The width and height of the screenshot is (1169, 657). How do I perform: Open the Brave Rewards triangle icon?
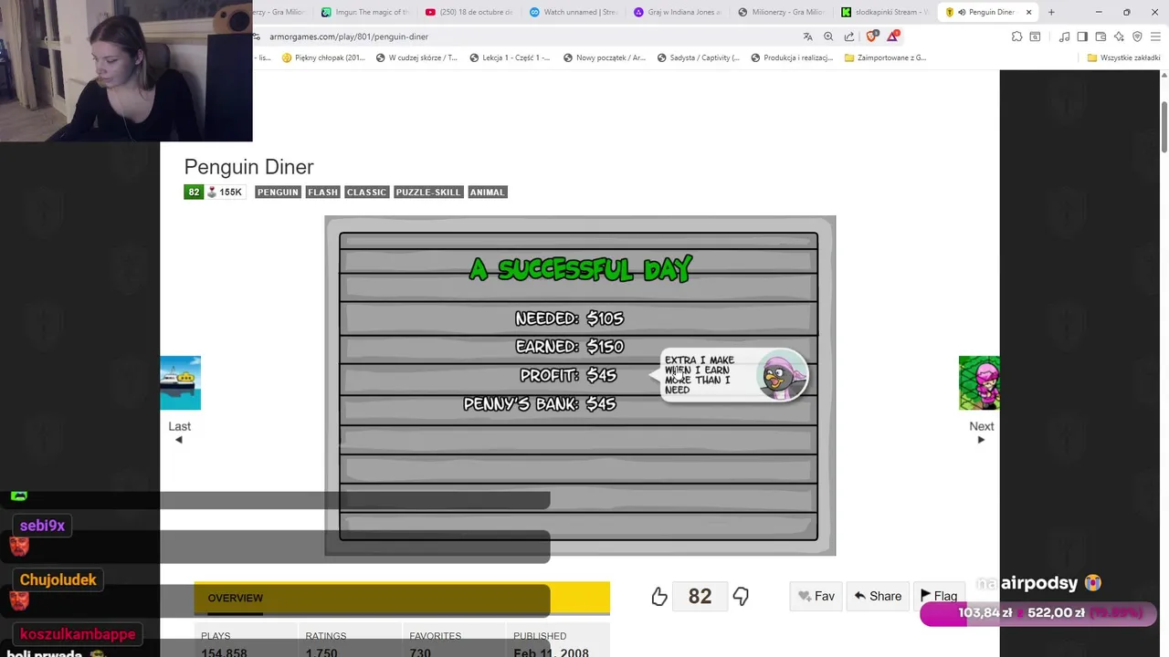(892, 36)
